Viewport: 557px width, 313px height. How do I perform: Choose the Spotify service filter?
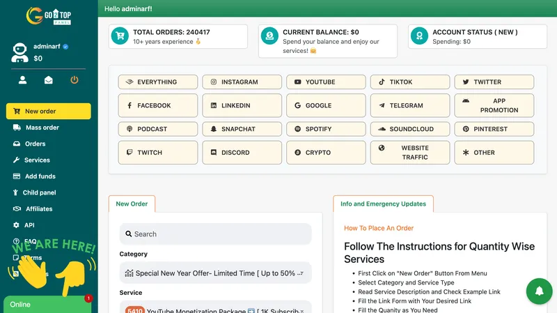(326, 129)
